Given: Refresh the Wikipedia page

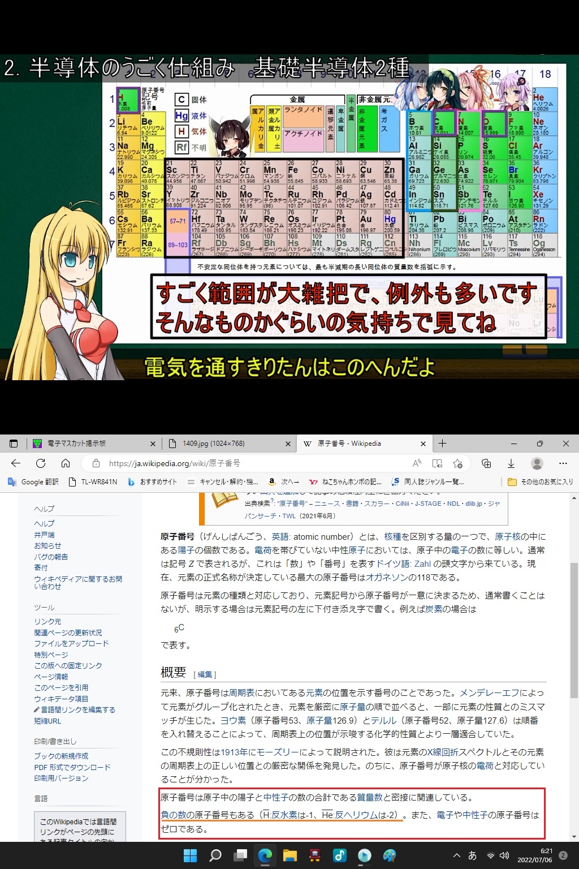Looking at the screenshot, I should coord(41,463).
